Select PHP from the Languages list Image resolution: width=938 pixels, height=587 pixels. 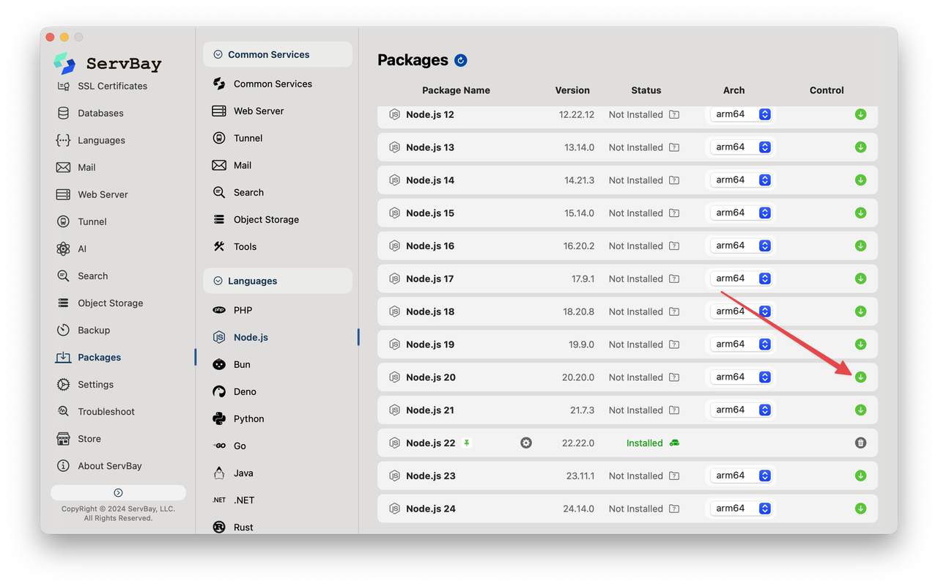tap(243, 310)
